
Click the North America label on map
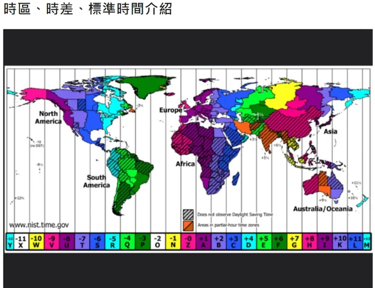tap(48, 117)
